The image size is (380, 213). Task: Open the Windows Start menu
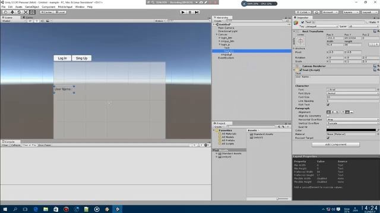(5, 209)
